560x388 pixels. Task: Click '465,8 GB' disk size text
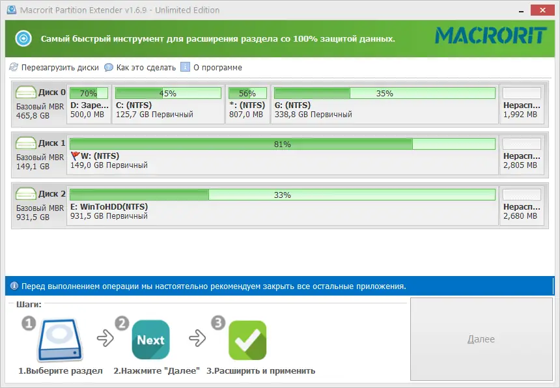33,116
